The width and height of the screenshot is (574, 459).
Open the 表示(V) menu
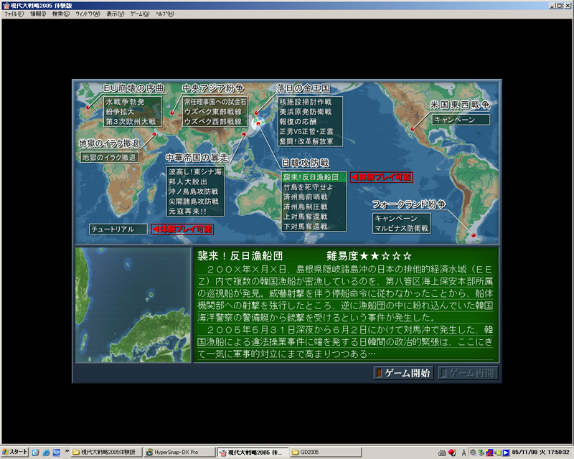(x=116, y=14)
